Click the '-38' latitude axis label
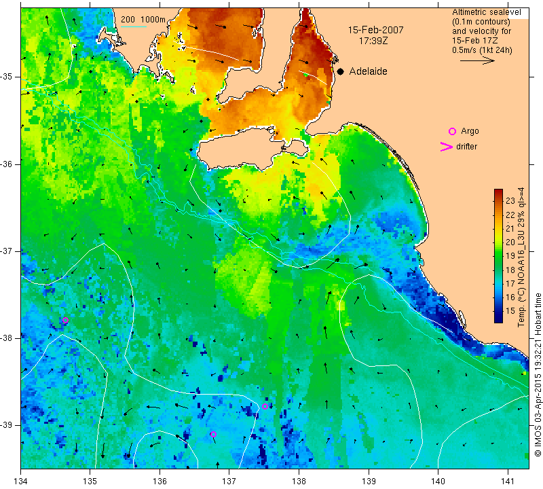 [7, 338]
